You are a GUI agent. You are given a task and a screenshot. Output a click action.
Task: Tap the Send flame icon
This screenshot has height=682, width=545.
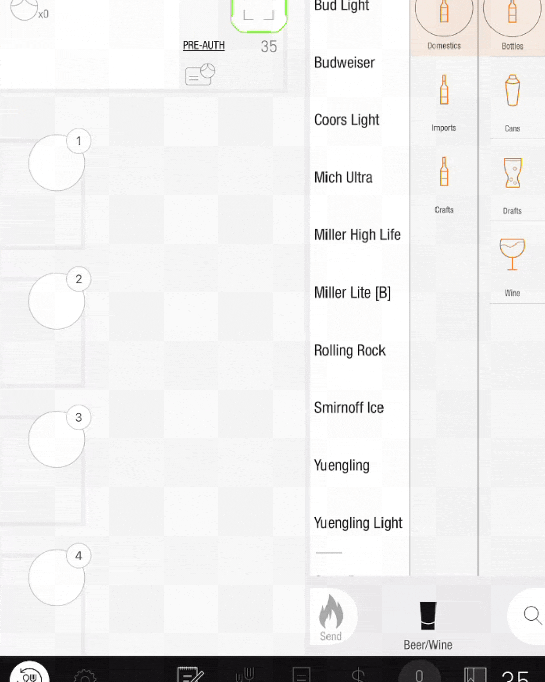point(332,615)
